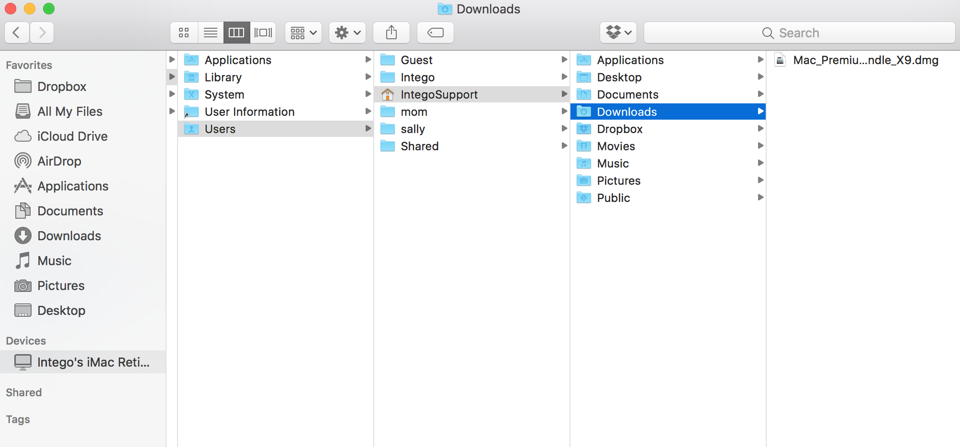Screen dimensions: 960x447
Task: Switch to column view
Action: [236, 33]
